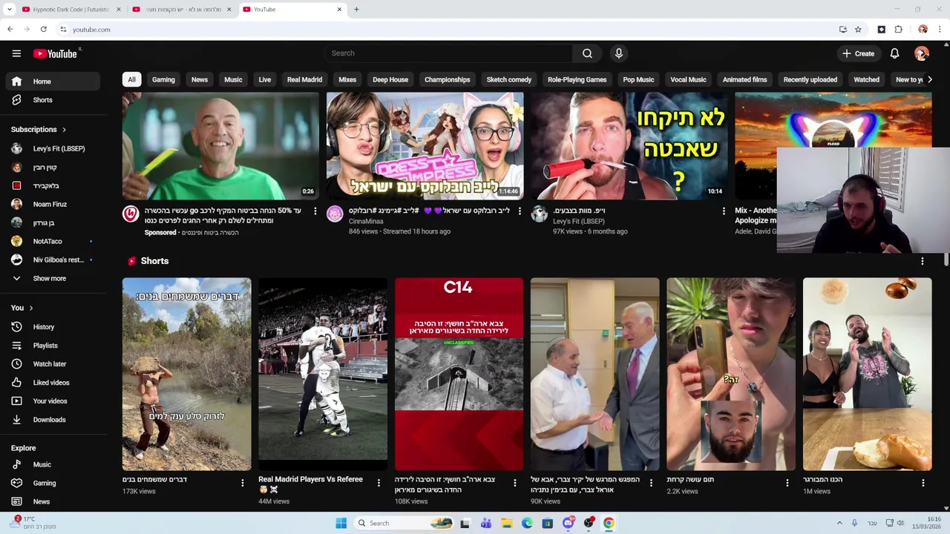Click the Create button
This screenshot has height=534, width=950.
pos(858,53)
